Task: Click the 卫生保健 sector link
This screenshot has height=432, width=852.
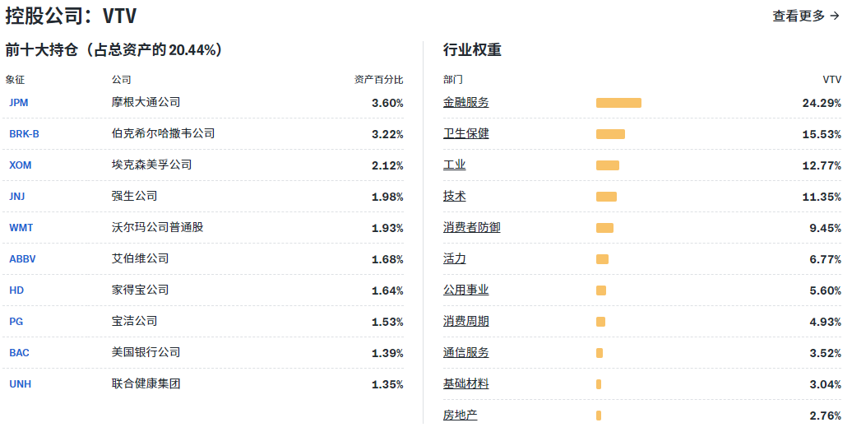Action: tap(465, 134)
